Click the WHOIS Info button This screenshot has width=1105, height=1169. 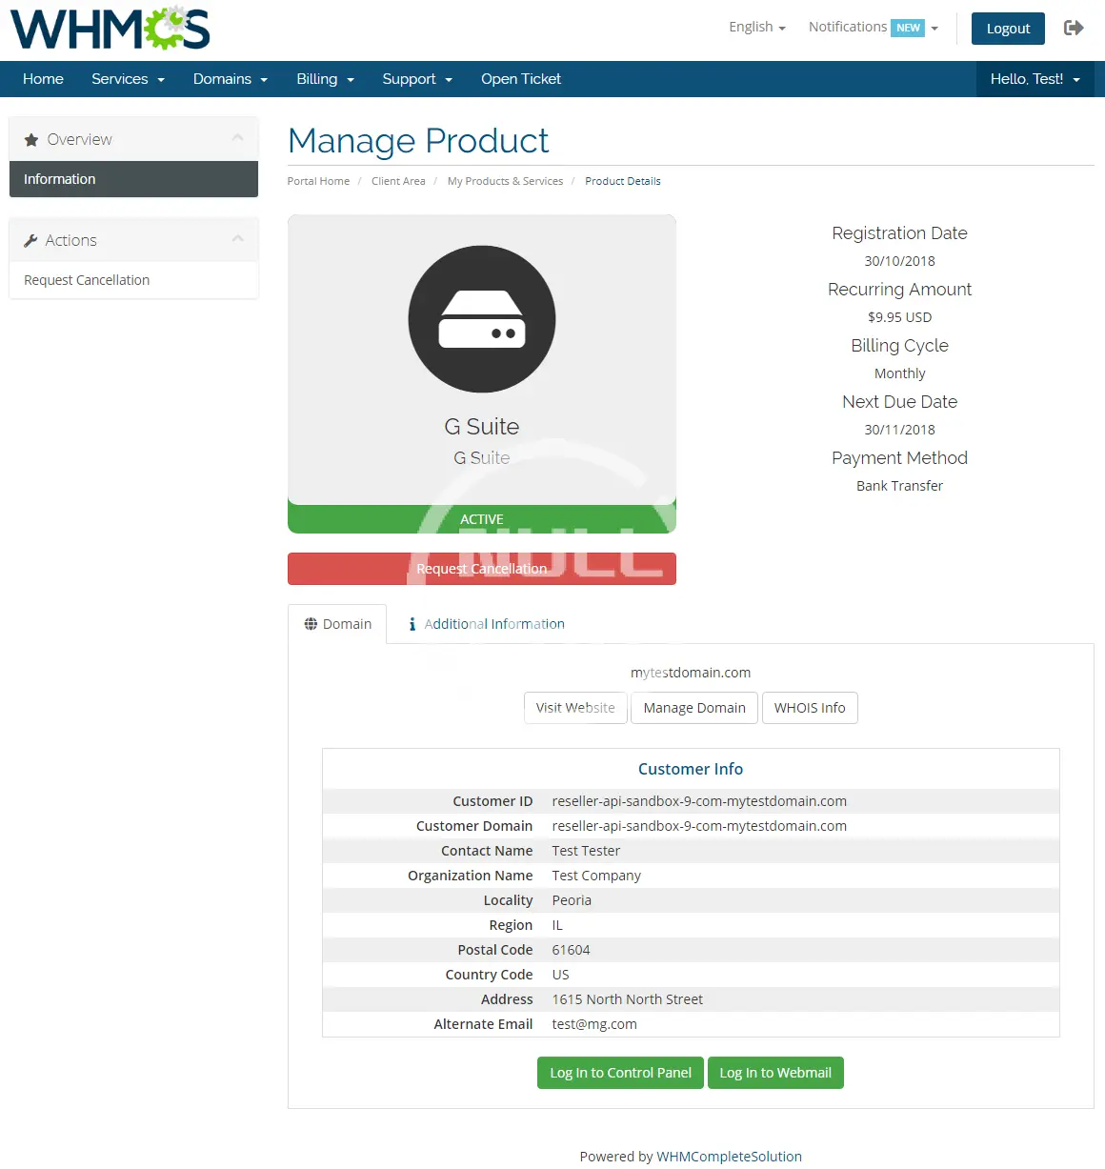pos(809,708)
